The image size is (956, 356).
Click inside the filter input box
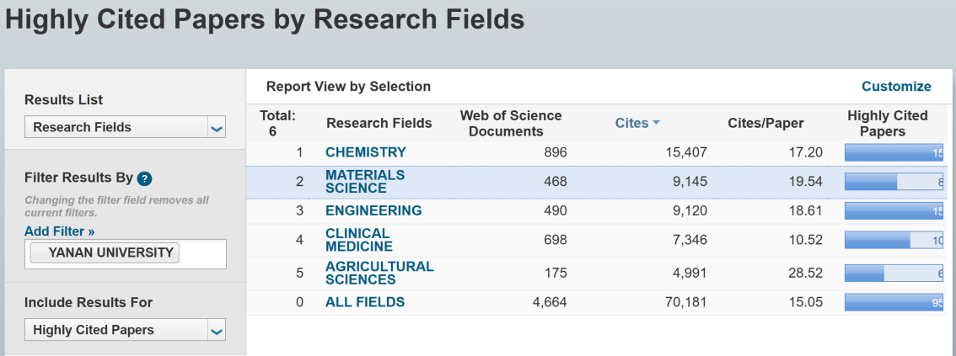pos(202,253)
